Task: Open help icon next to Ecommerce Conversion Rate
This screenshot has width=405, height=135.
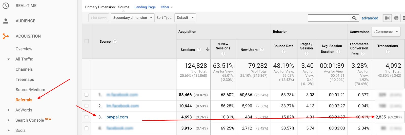Action: 363,54
